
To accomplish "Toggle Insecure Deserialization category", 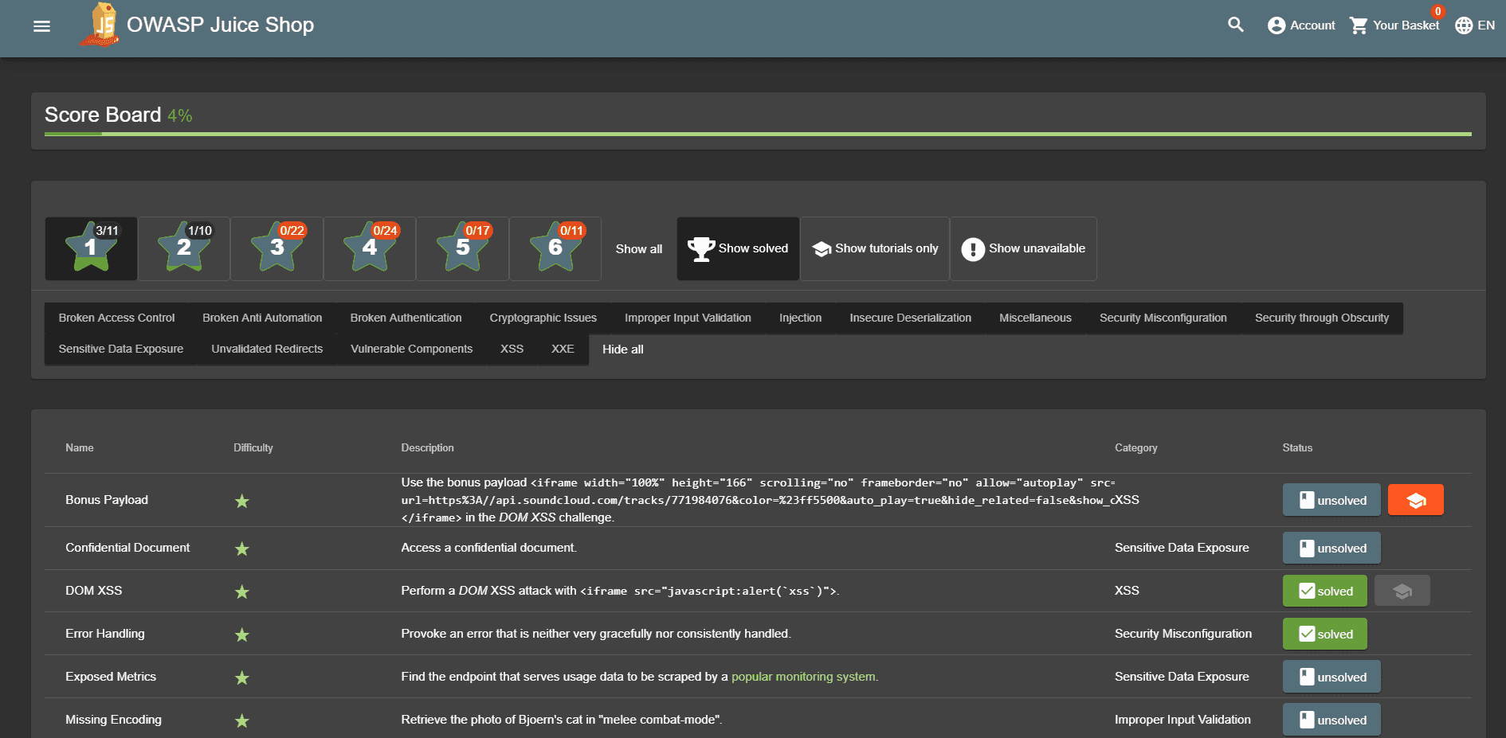I will click(x=910, y=318).
